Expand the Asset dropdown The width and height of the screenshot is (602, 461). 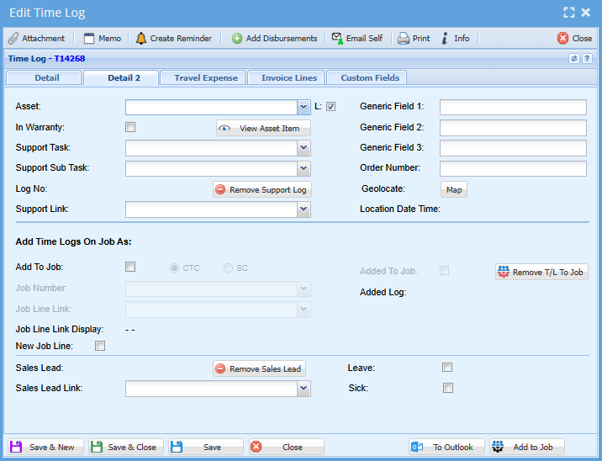[x=304, y=107]
